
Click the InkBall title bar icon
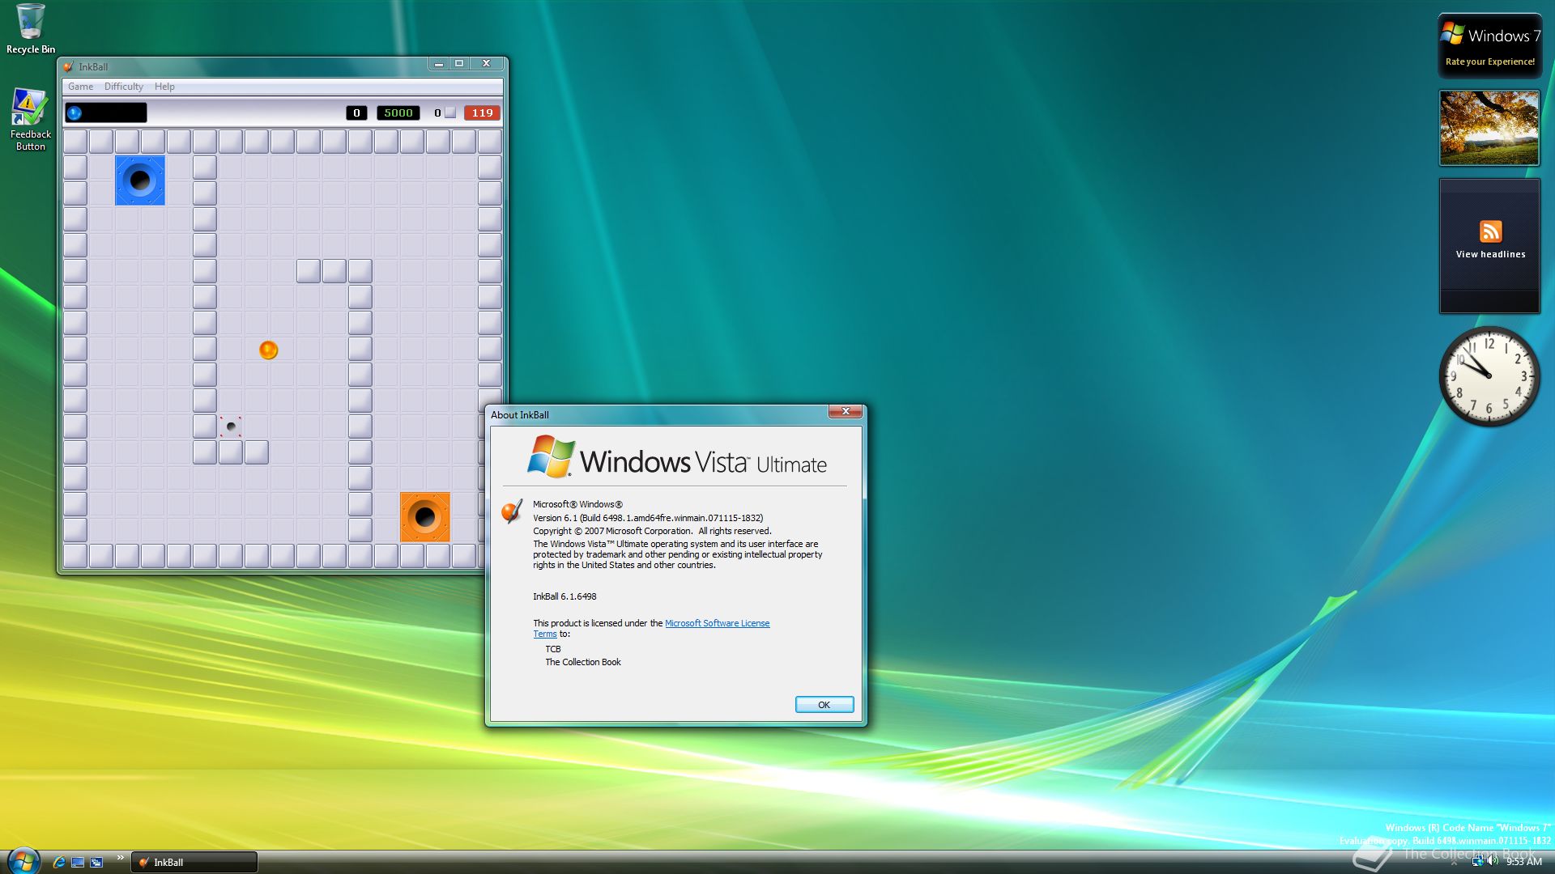click(69, 66)
